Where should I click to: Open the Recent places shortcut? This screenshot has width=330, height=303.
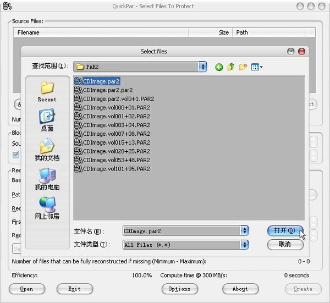(47, 92)
